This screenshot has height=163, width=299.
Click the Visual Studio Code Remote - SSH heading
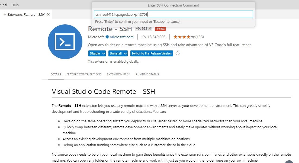tap(103, 91)
